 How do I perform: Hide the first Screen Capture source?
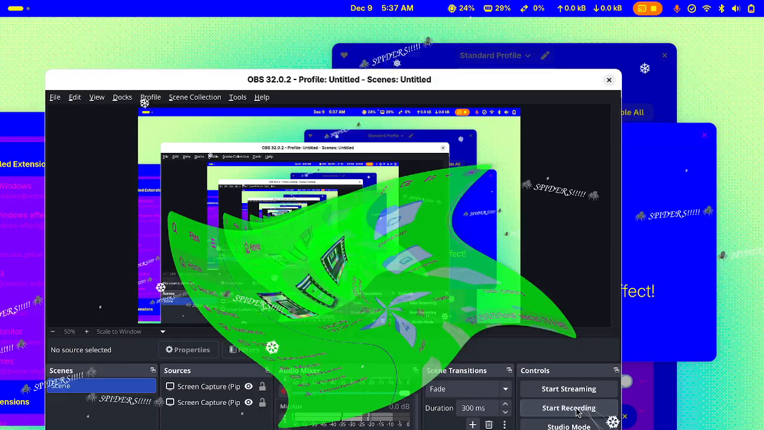pyautogui.click(x=248, y=386)
